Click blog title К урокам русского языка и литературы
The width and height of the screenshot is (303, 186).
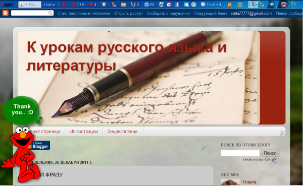tap(127, 56)
